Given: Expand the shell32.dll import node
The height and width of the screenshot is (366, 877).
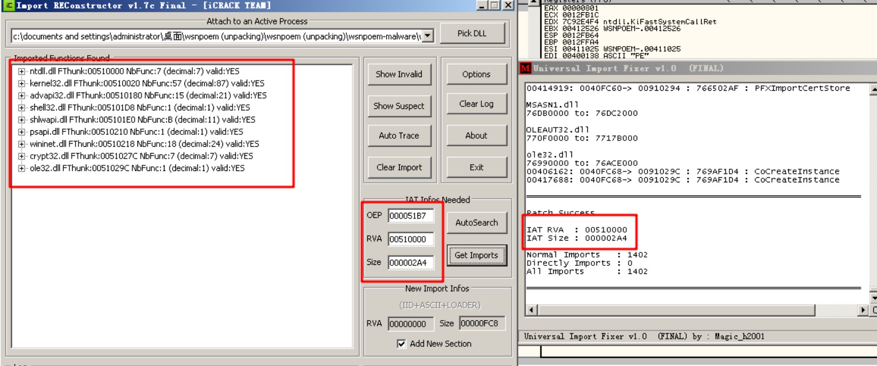Looking at the screenshot, I should coord(21,108).
